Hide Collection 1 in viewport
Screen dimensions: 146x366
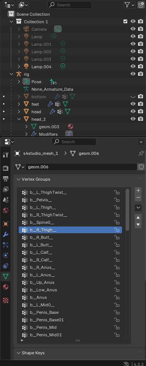tap(133, 21)
